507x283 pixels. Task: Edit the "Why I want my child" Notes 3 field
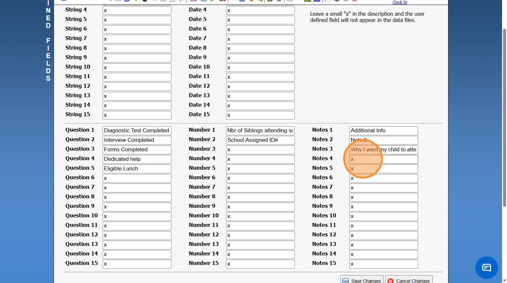[384, 150]
